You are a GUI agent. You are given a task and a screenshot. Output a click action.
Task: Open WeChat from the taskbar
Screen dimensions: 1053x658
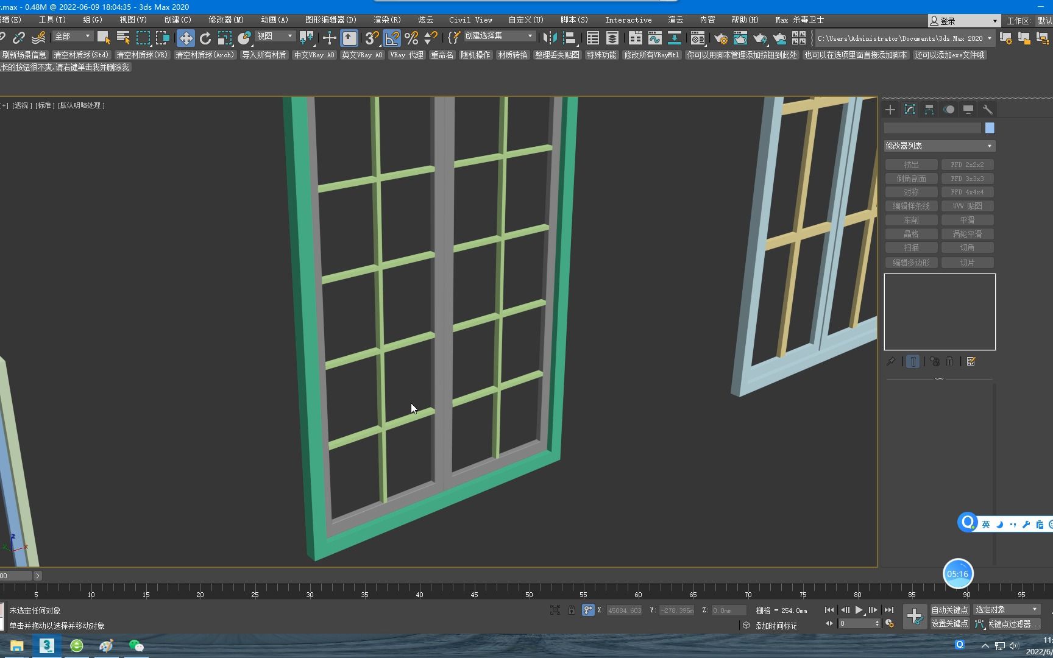pos(136,646)
